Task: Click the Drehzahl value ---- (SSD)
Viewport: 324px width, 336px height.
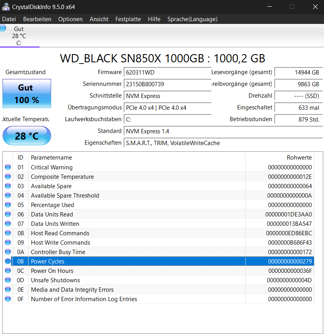Action: [x=299, y=96]
